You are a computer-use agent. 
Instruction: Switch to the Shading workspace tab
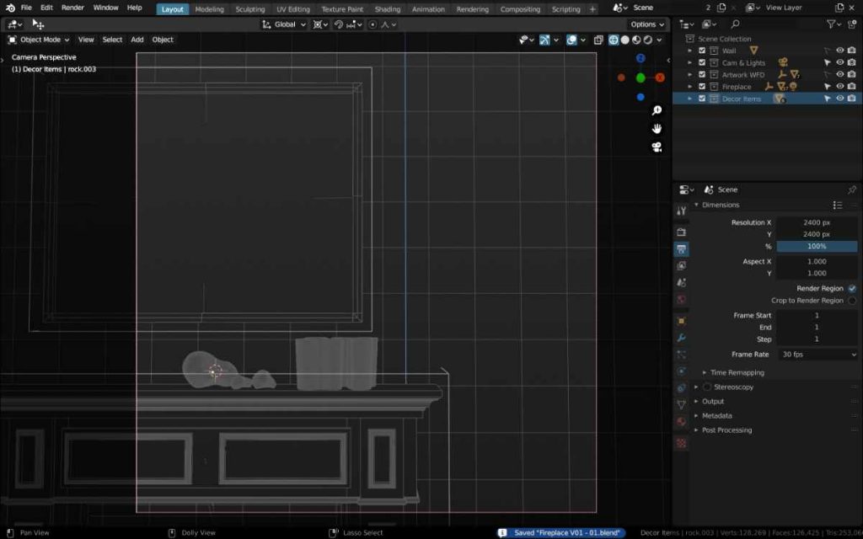387,9
